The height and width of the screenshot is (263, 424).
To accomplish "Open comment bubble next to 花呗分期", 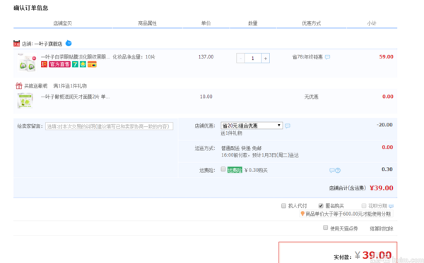I will 391,206.
